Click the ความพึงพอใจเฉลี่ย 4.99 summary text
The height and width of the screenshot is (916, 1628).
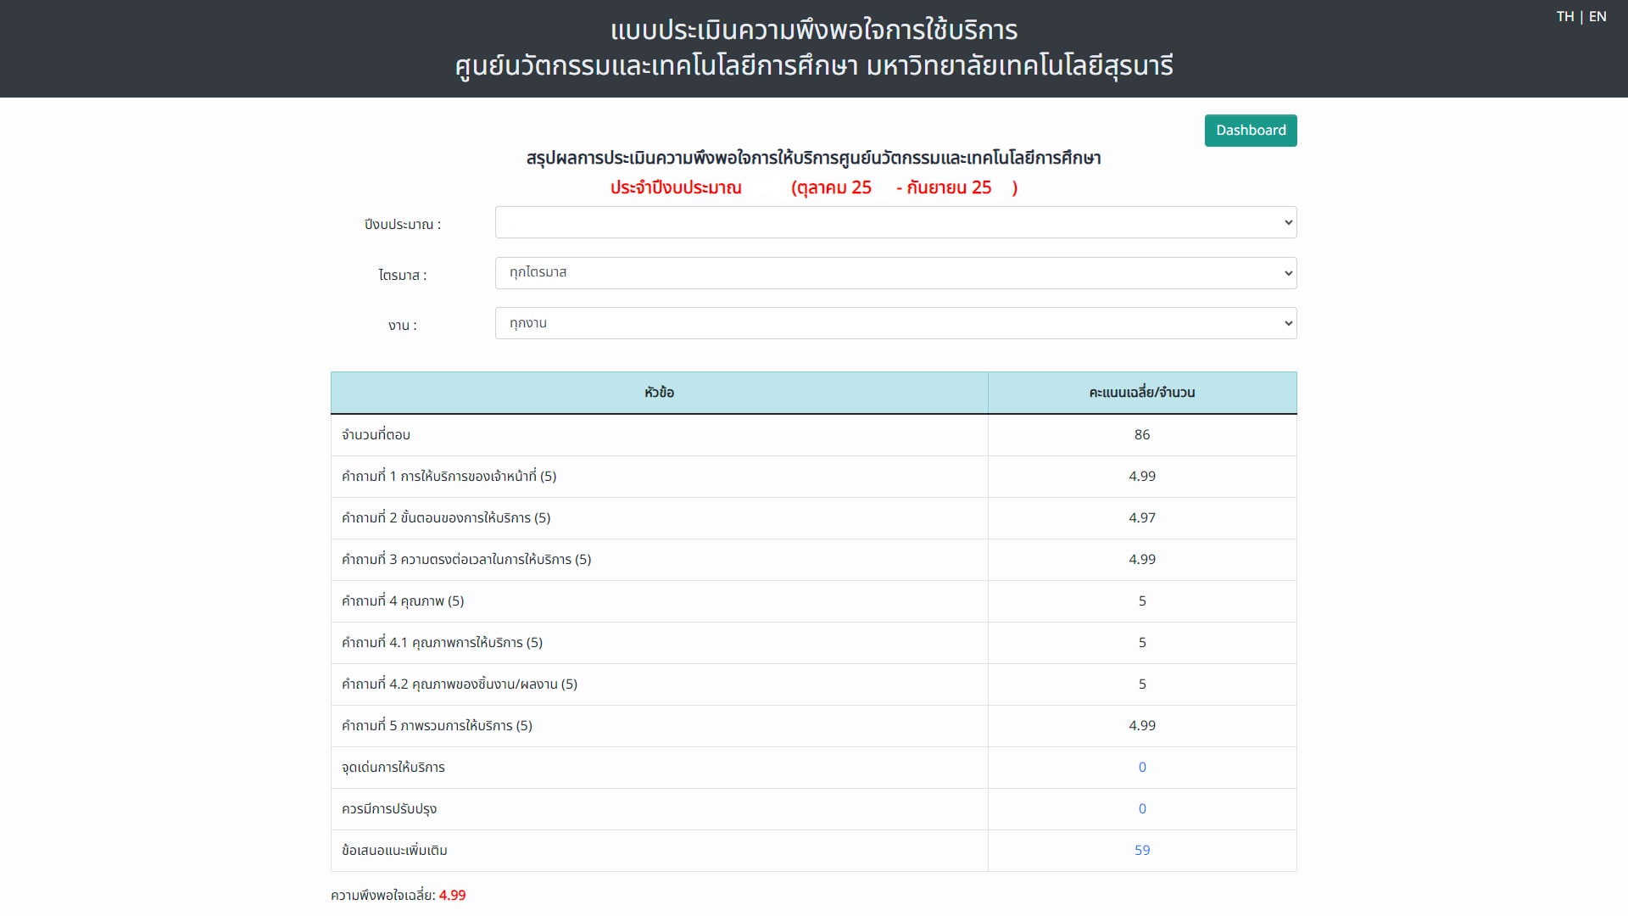[x=398, y=896]
